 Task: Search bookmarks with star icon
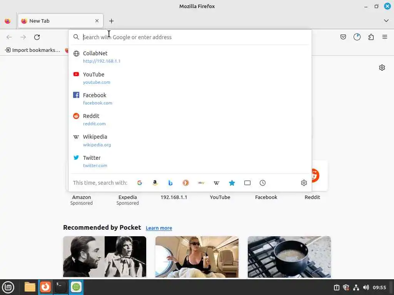coord(232,183)
